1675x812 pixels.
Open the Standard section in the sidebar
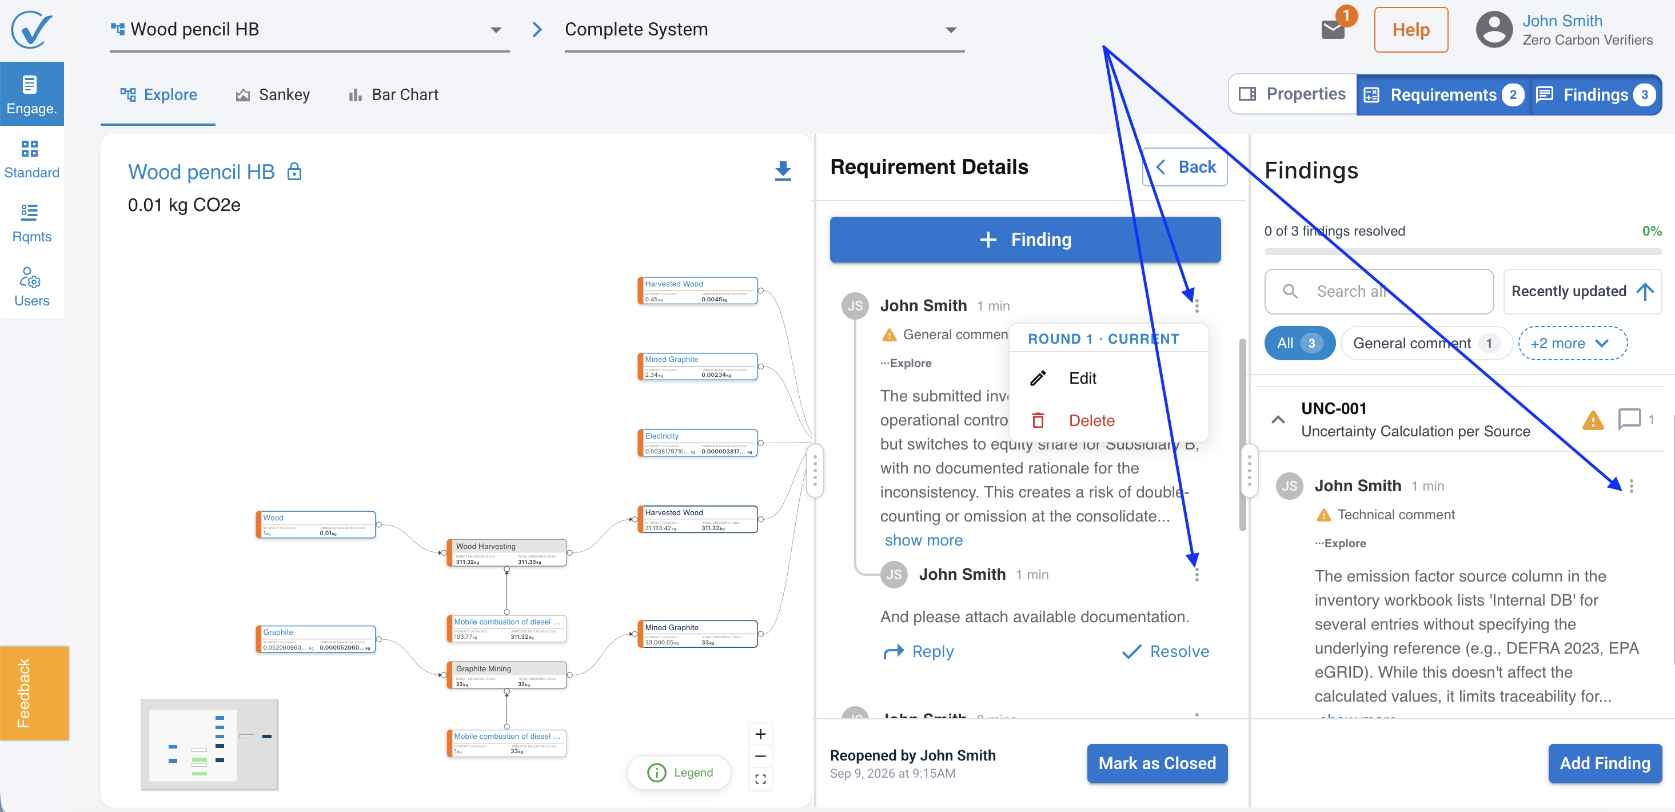[x=32, y=159]
